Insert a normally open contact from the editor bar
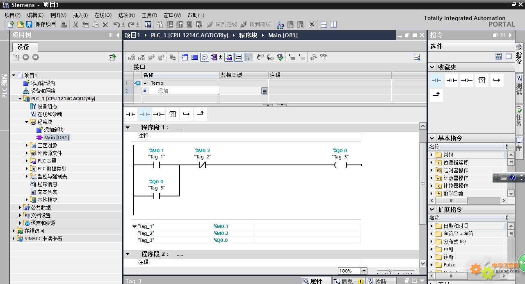 (131, 114)
